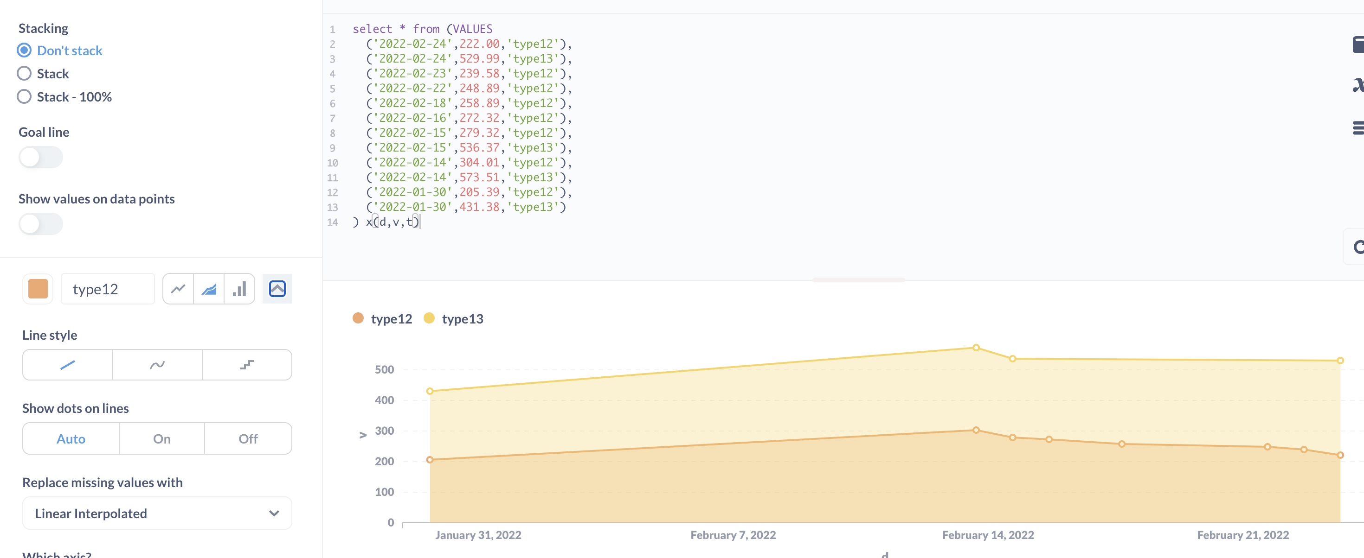Select the line chart display icon
Image resolution: width=1364 pixels, height=558 pixels.
tap(179, 289)
